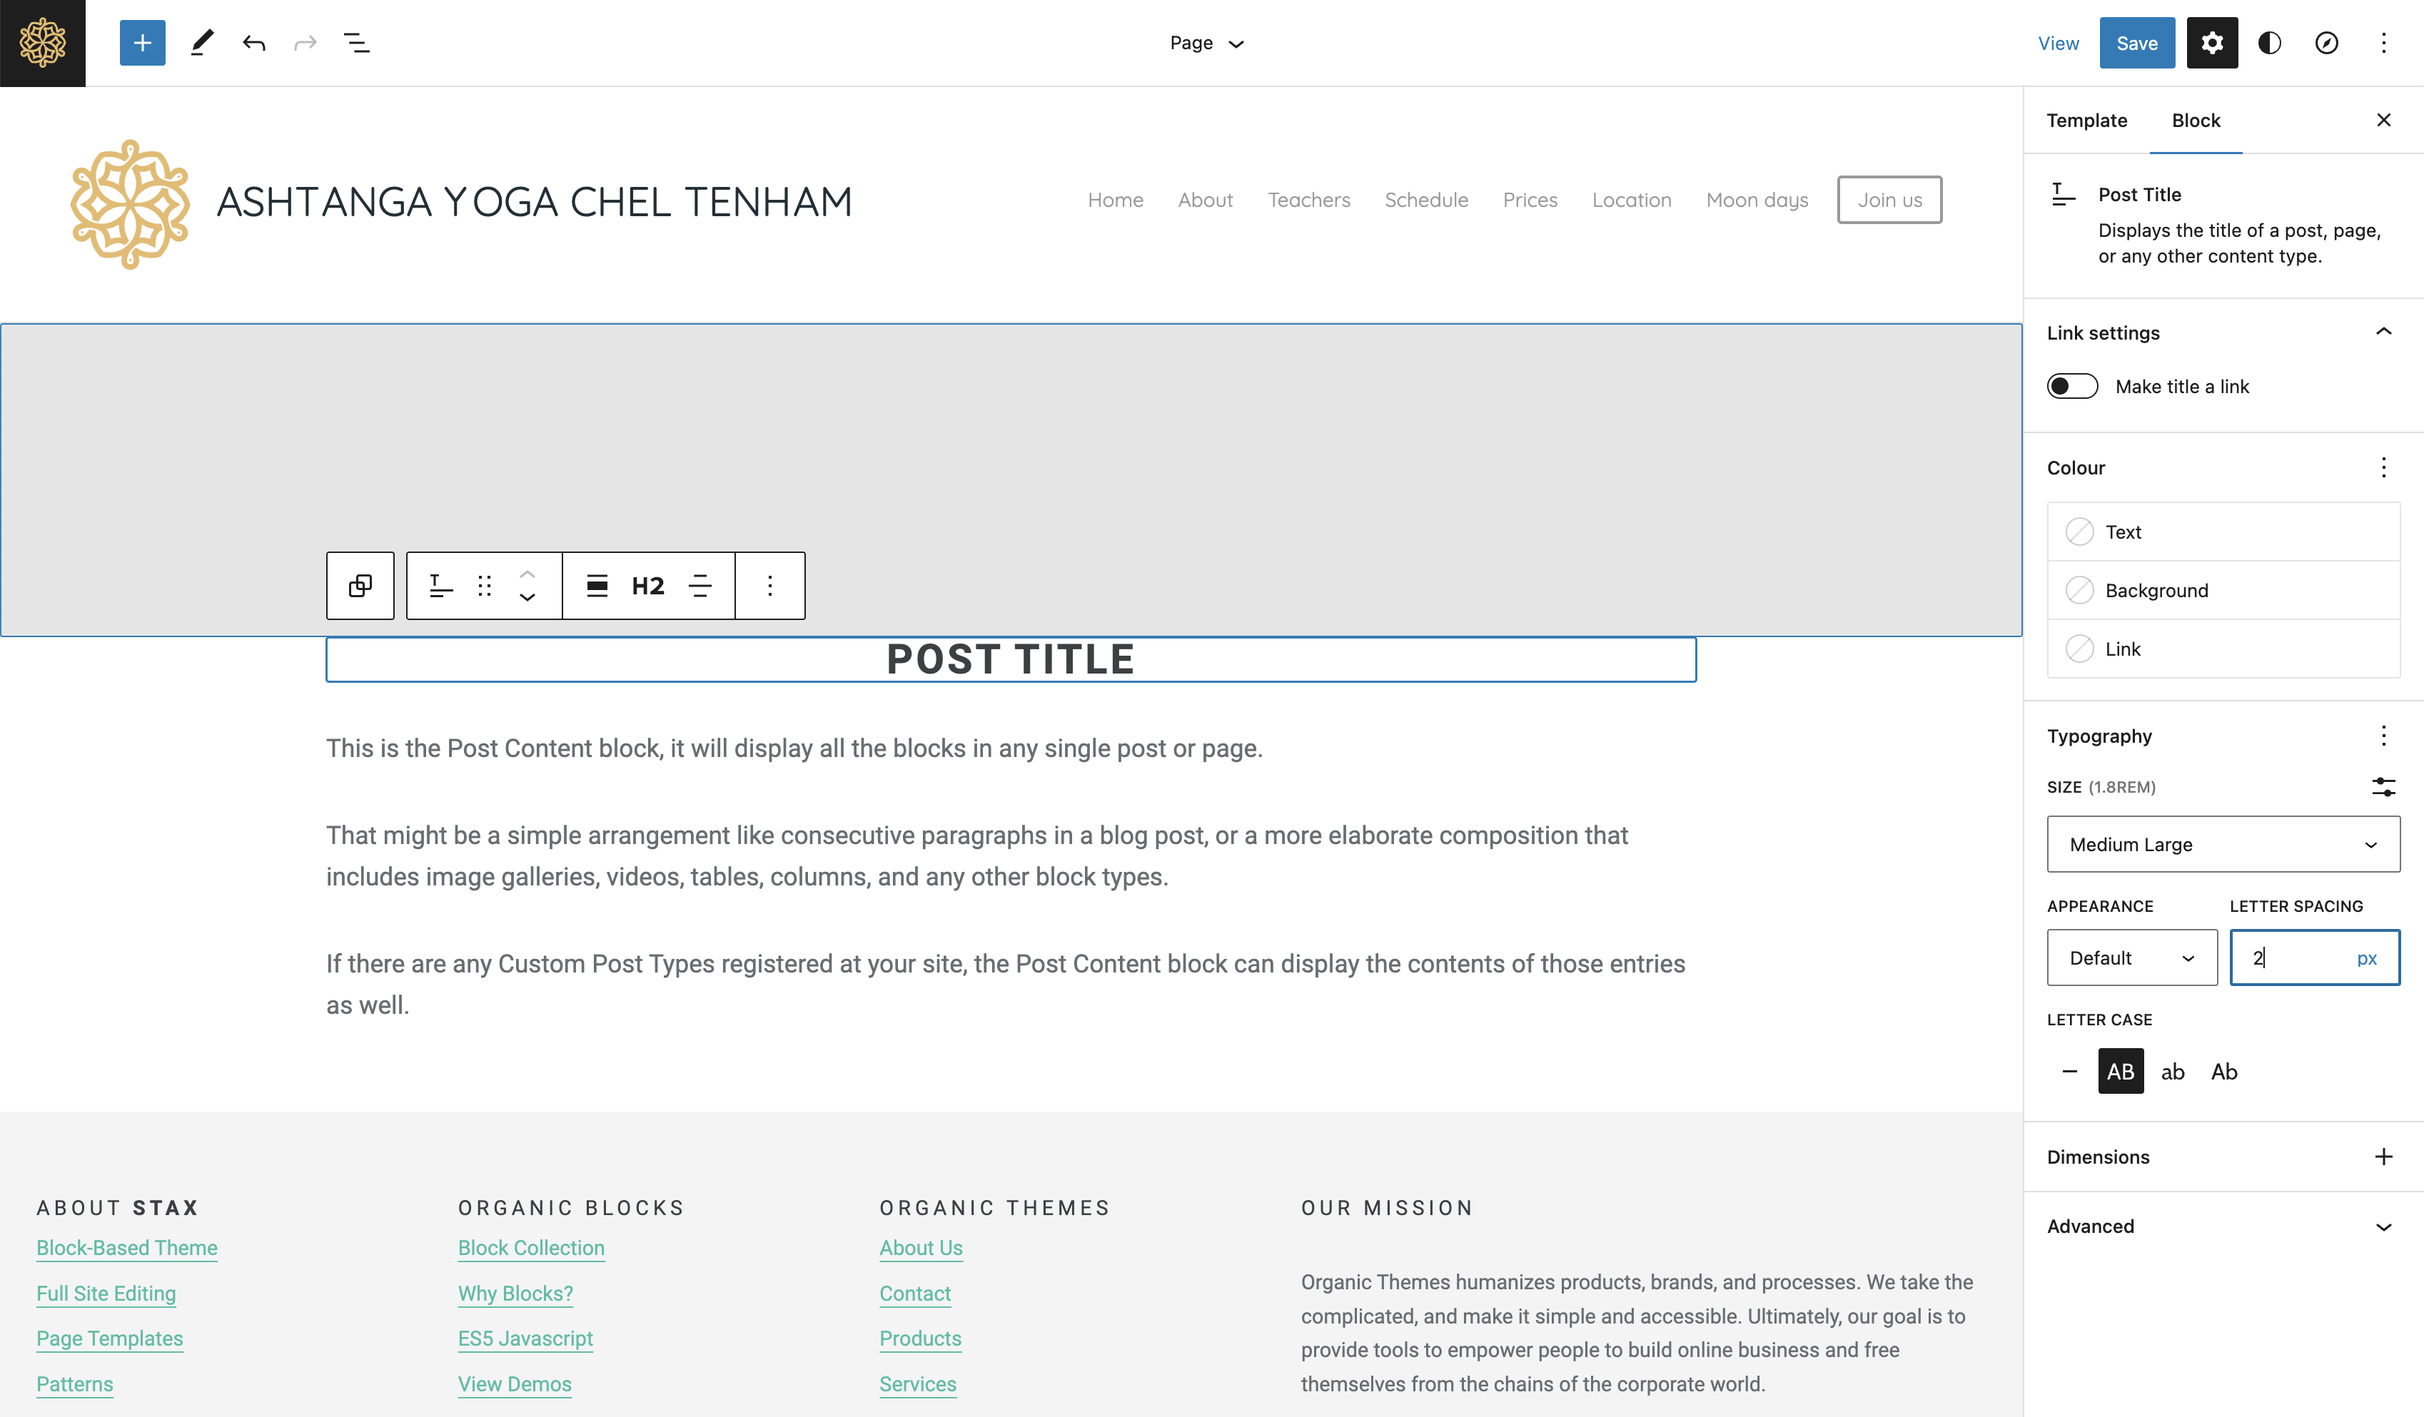Redo the last change
The height and width of the screenshot is (1417, 2424).
pyautogui.click(x=306, y=44)
